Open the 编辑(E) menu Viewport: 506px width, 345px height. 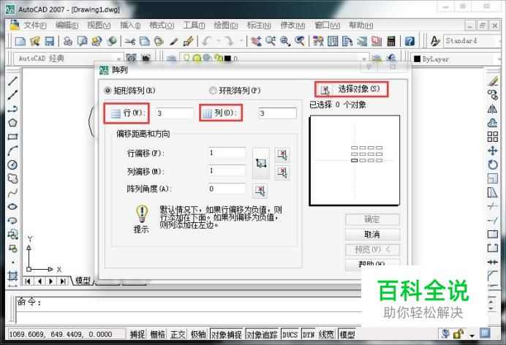tap(67, 25)
